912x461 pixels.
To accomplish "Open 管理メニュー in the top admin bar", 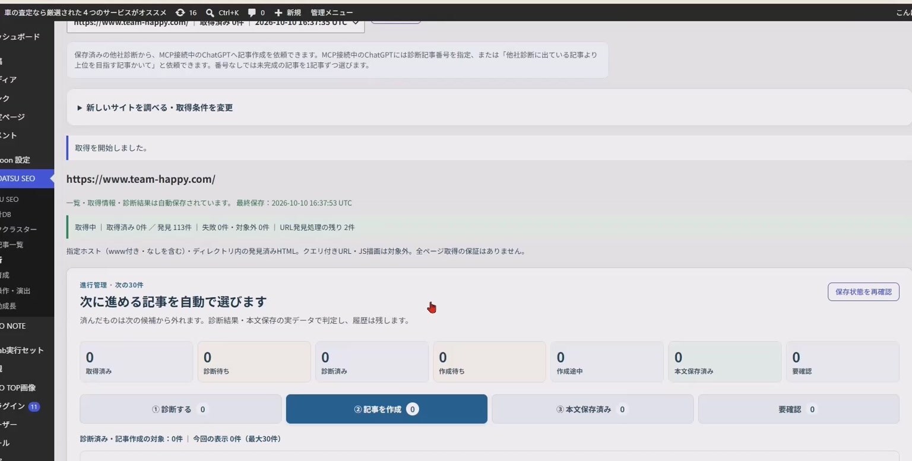I will [x=331, y=12].
